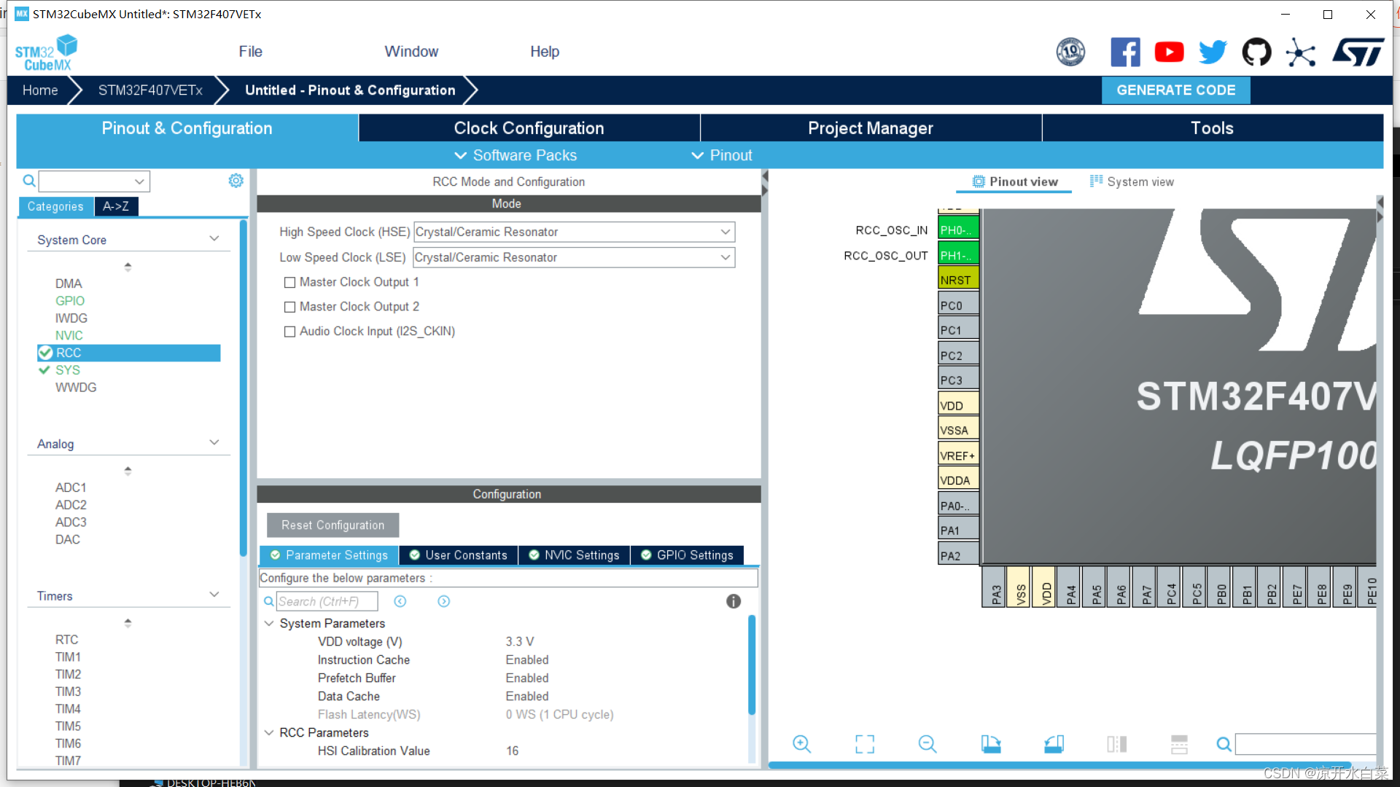Image resolution: width=1400 pixels, height=787 pixels.
Task: Click the zoom out icon on pinout canvas
Action: (x=927, y=744)
